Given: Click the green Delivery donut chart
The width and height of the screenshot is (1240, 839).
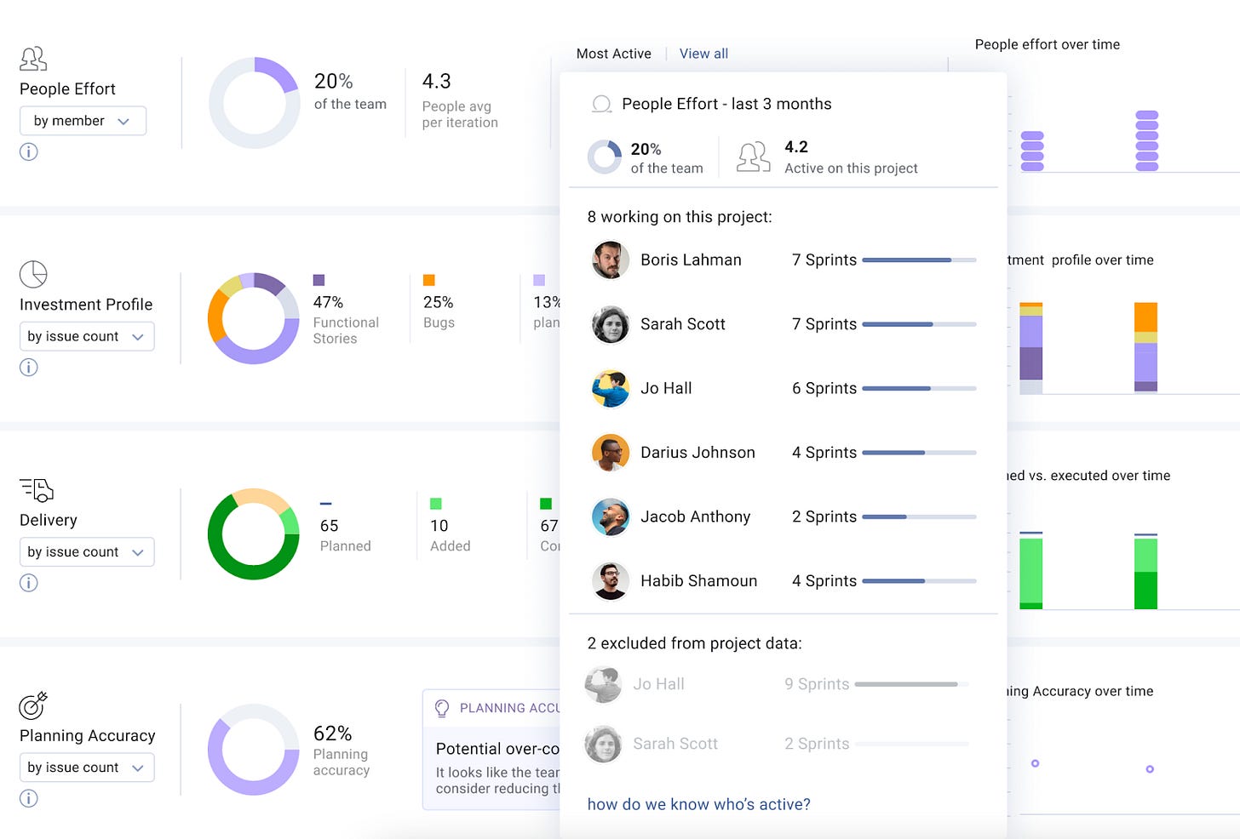Looking at the screenshot, I should point(254,534).
